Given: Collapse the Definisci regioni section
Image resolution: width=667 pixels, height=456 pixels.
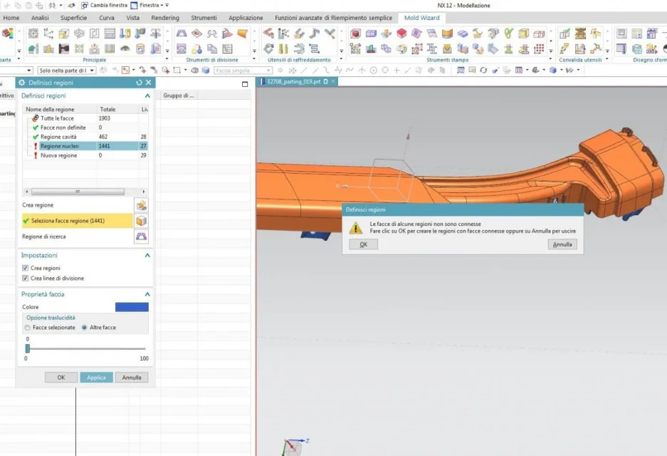Looking at the screenshot, I should (x=147, y=95).
